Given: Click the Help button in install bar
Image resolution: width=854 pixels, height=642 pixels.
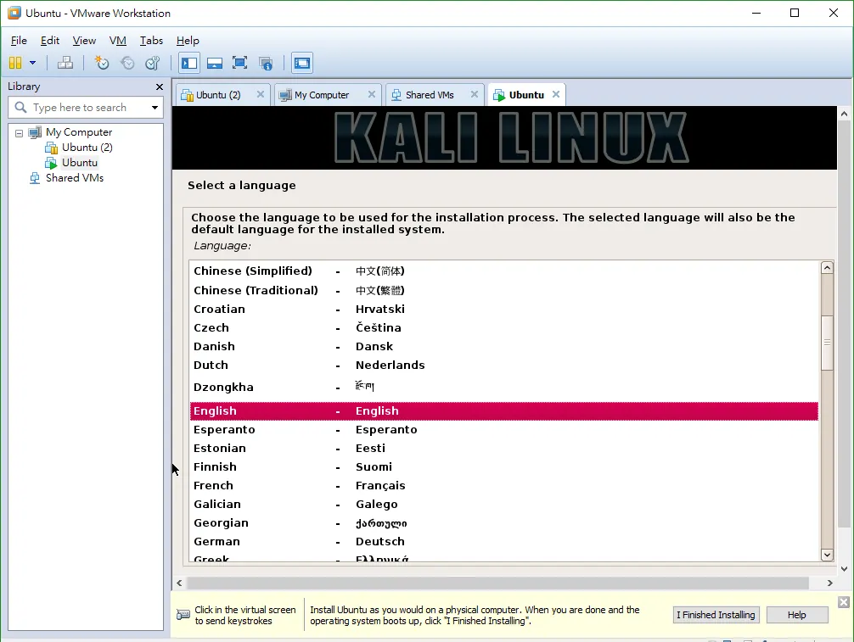Looking at the screenshot, I should pyautogui.click(x=797, y=615).
